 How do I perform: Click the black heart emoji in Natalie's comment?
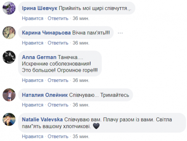[96, 126]
